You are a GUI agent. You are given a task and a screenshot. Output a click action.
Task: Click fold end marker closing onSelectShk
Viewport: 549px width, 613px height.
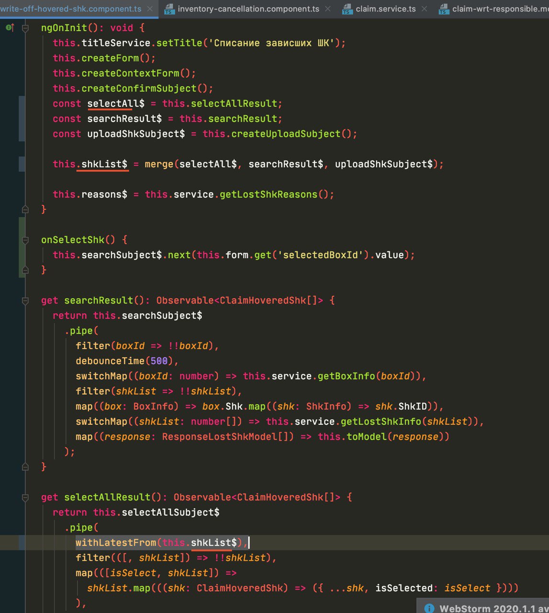tap(25, 270)
